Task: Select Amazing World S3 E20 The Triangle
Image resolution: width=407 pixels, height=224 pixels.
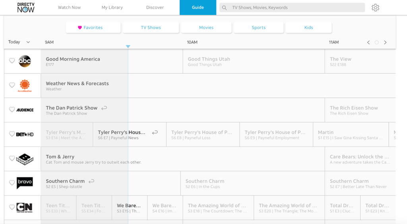Action: pos(289,208)
